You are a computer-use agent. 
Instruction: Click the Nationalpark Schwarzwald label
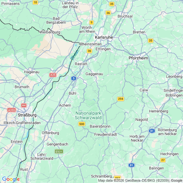click(x=88, y=115)
